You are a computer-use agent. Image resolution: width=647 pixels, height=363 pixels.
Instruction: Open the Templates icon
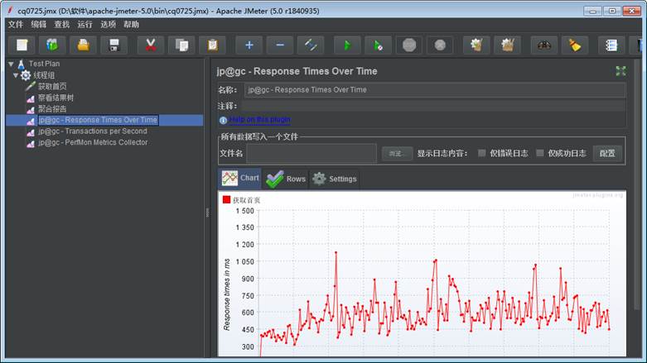(x=52, y=45)
